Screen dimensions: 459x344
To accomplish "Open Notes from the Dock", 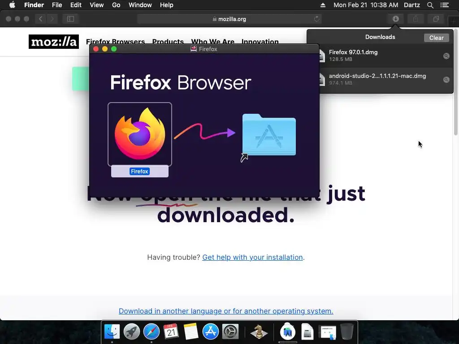I will [x=191, y=331].
